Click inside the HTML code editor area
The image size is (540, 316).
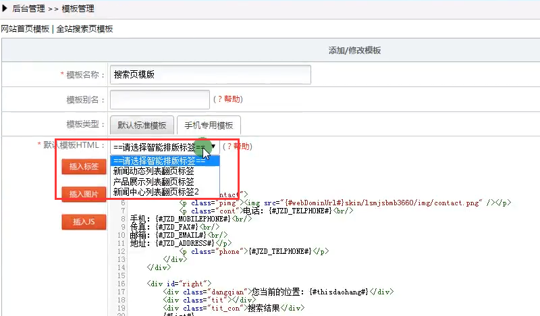click(337, 257)
